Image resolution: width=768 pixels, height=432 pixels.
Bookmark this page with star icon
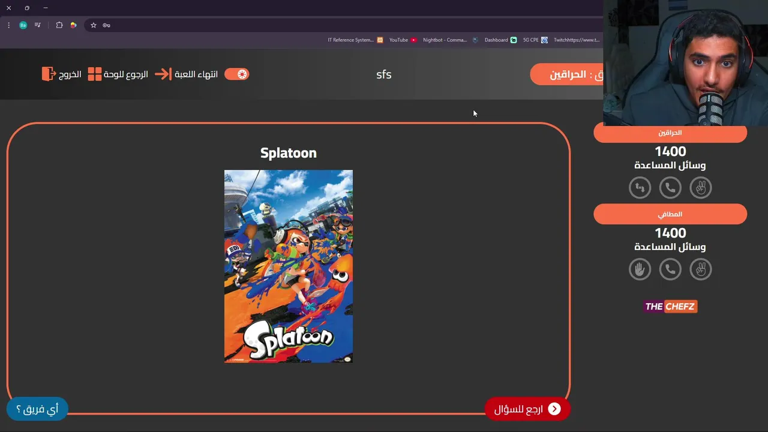click(93, 25)
